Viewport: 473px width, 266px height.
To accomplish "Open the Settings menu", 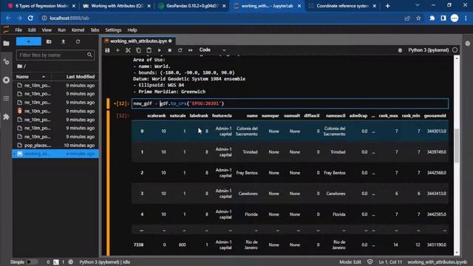I will (113, 30).
